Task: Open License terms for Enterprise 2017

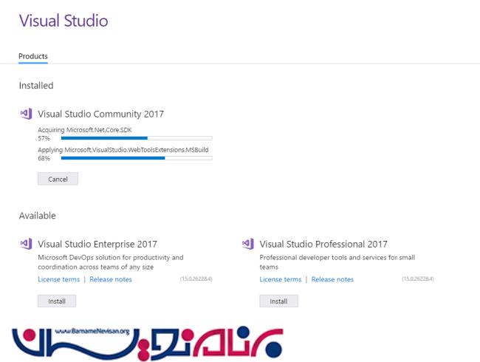Action: (59, 279)
